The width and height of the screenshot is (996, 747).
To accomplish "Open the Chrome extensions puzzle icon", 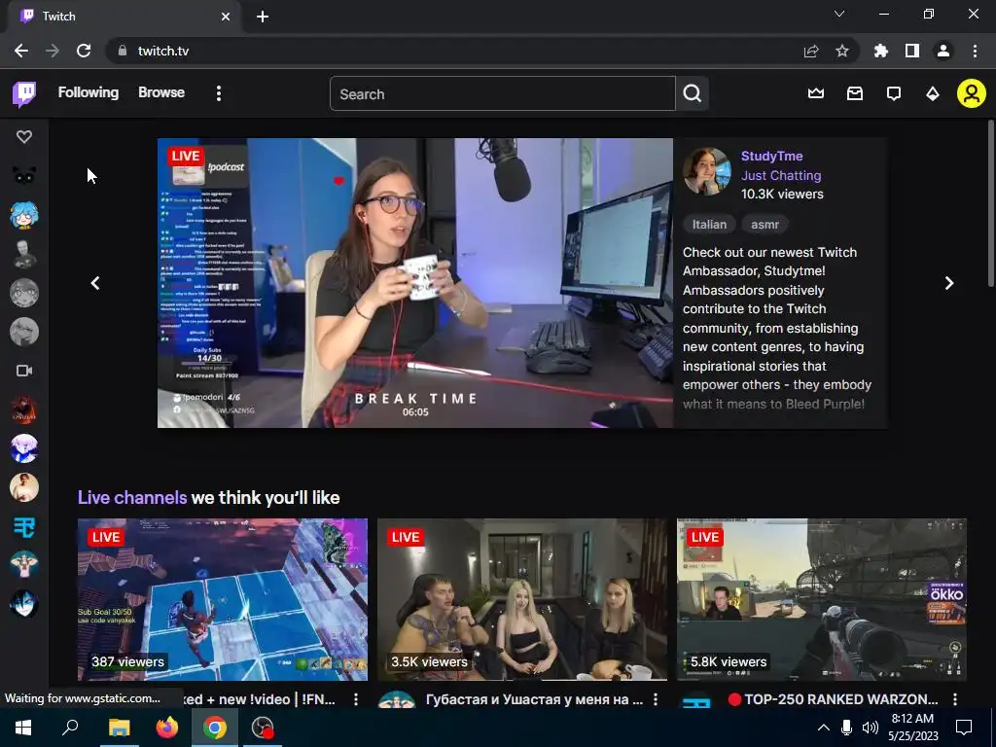I will click(x=881, y=51).
